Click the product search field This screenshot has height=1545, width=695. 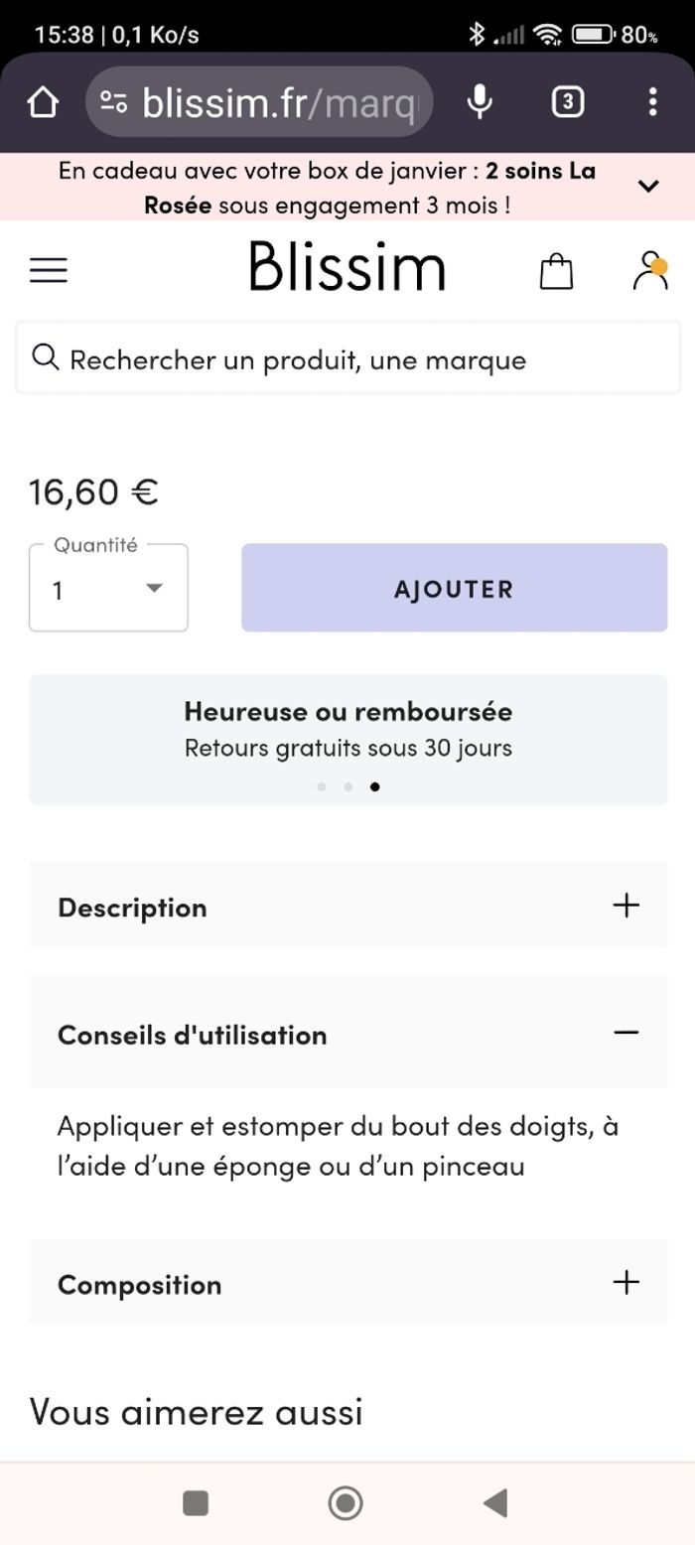pyautogui.click(x=347, y=359)
